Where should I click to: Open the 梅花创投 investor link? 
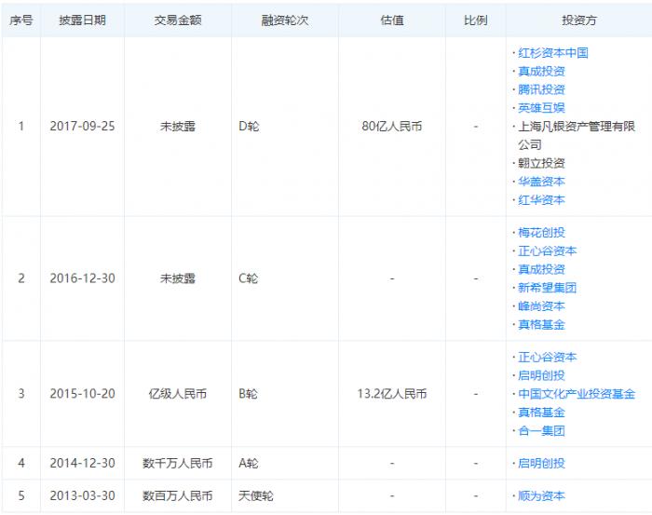pos(541,232)
